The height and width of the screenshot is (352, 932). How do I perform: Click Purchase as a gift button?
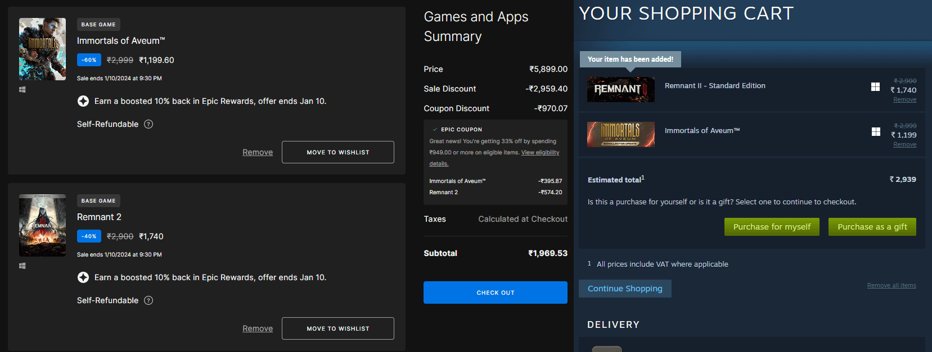[x=872, y=227]
